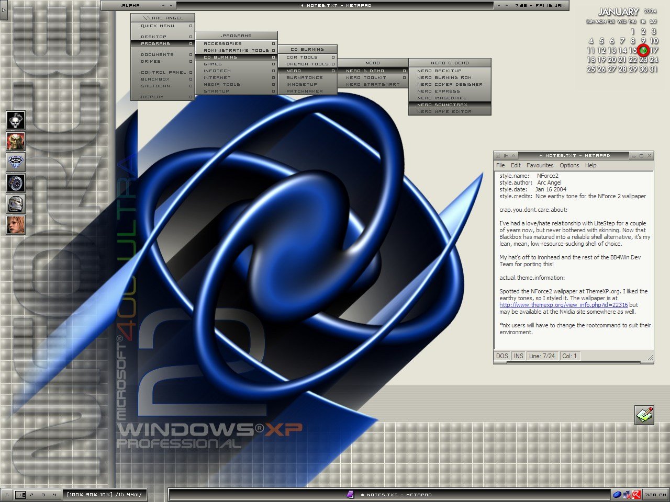Click the DOS format indicator in status bar
The height and width of the screenshot is (502, 670).
coord(502,356)
